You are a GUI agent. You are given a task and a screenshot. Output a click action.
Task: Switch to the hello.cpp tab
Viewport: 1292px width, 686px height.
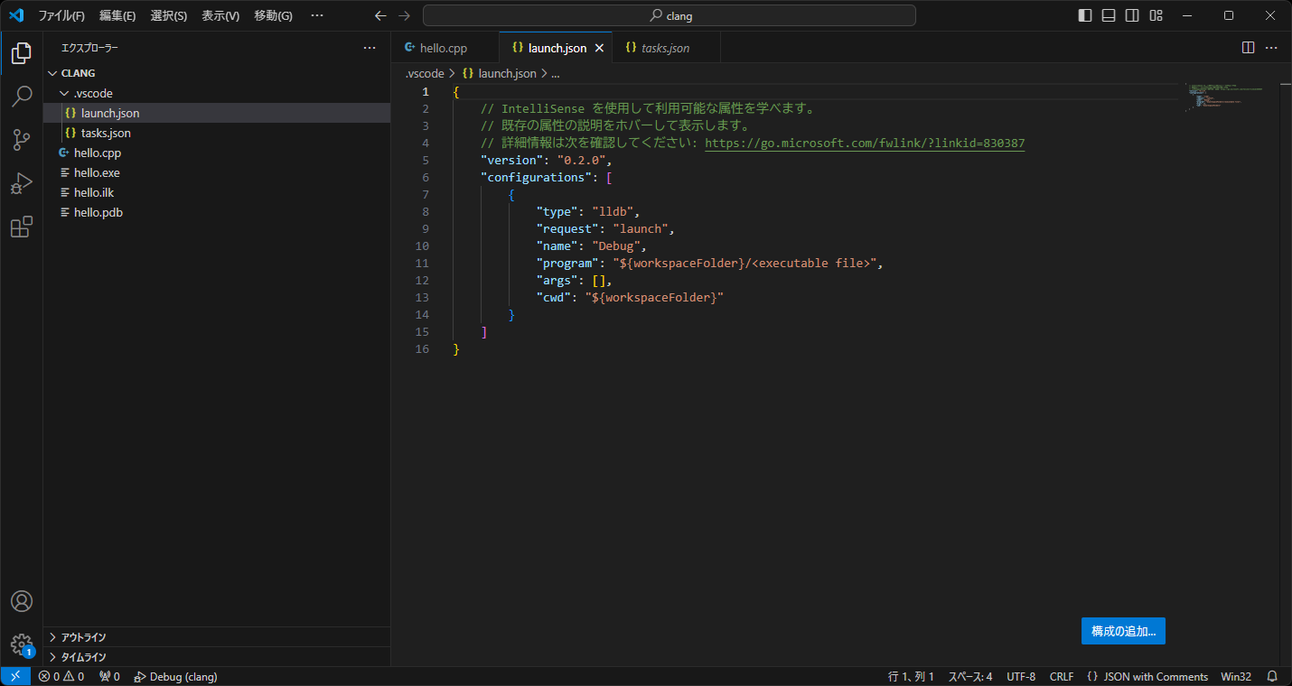[443, 48]
